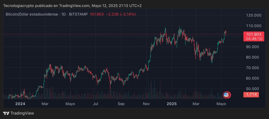Click the US flag event icon

[x=226, y=95]
